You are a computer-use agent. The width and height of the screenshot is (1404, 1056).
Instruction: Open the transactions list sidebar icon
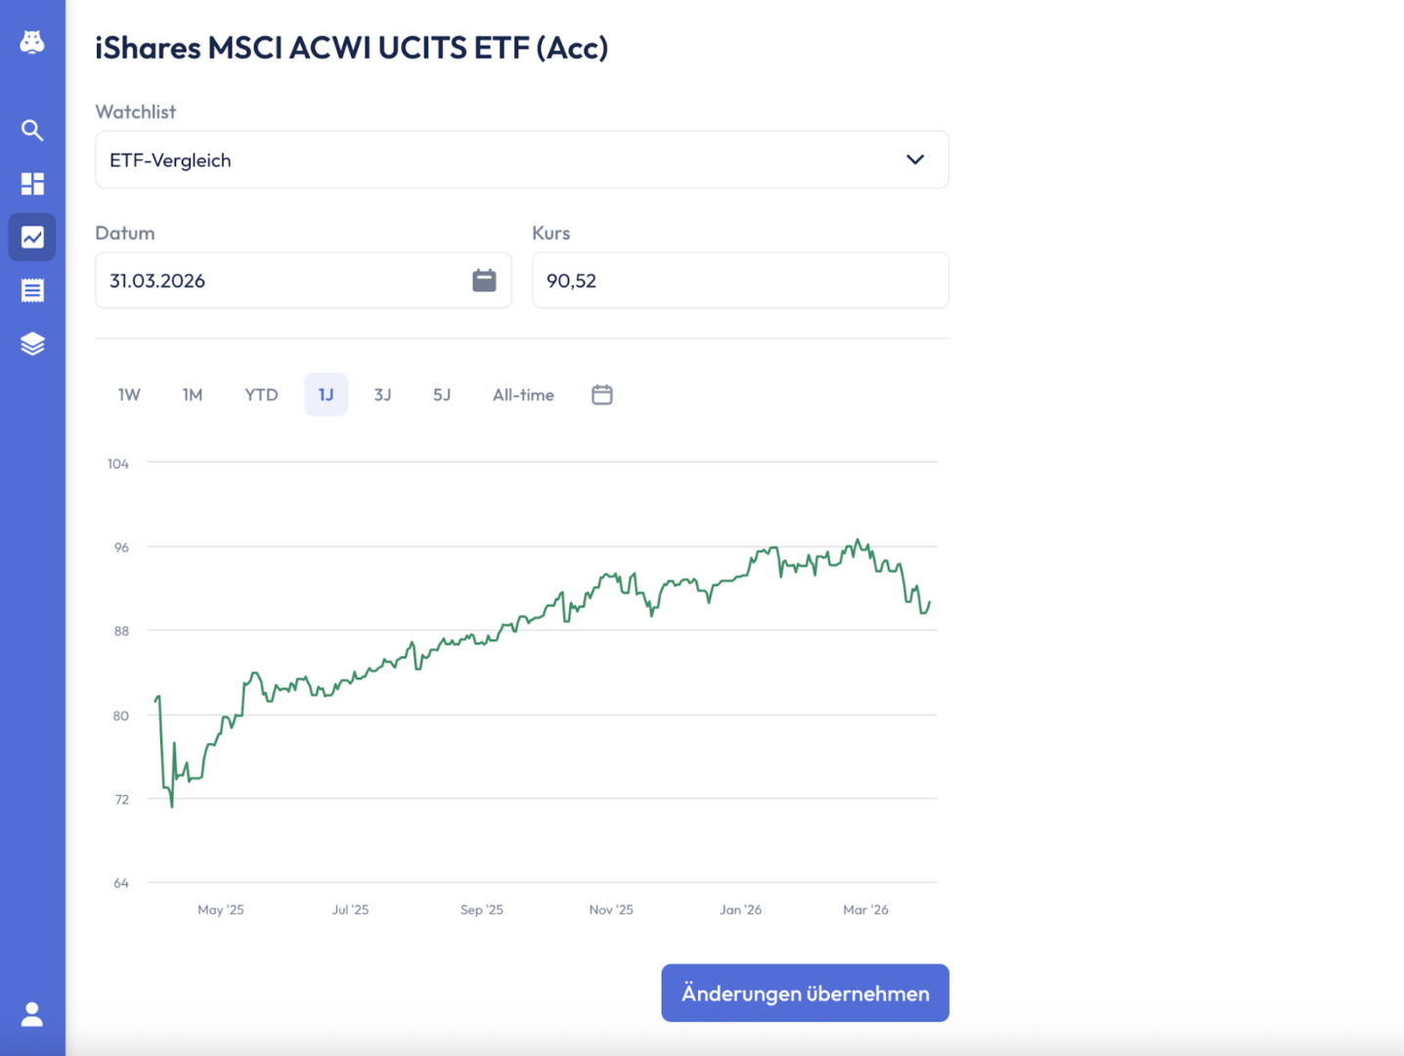click(32, 290)
